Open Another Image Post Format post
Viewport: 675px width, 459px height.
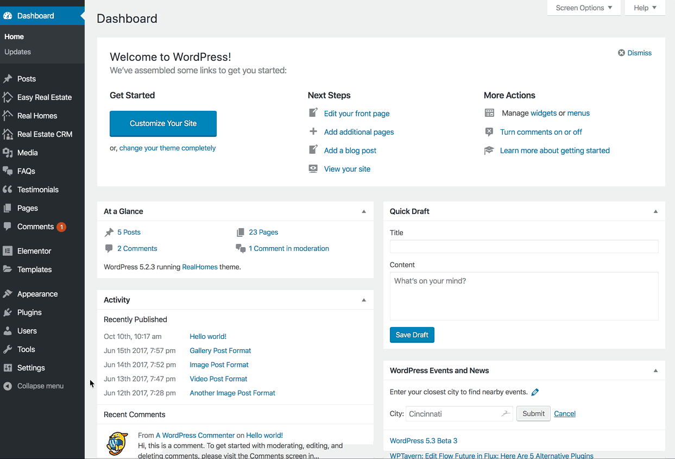(232, 393)
